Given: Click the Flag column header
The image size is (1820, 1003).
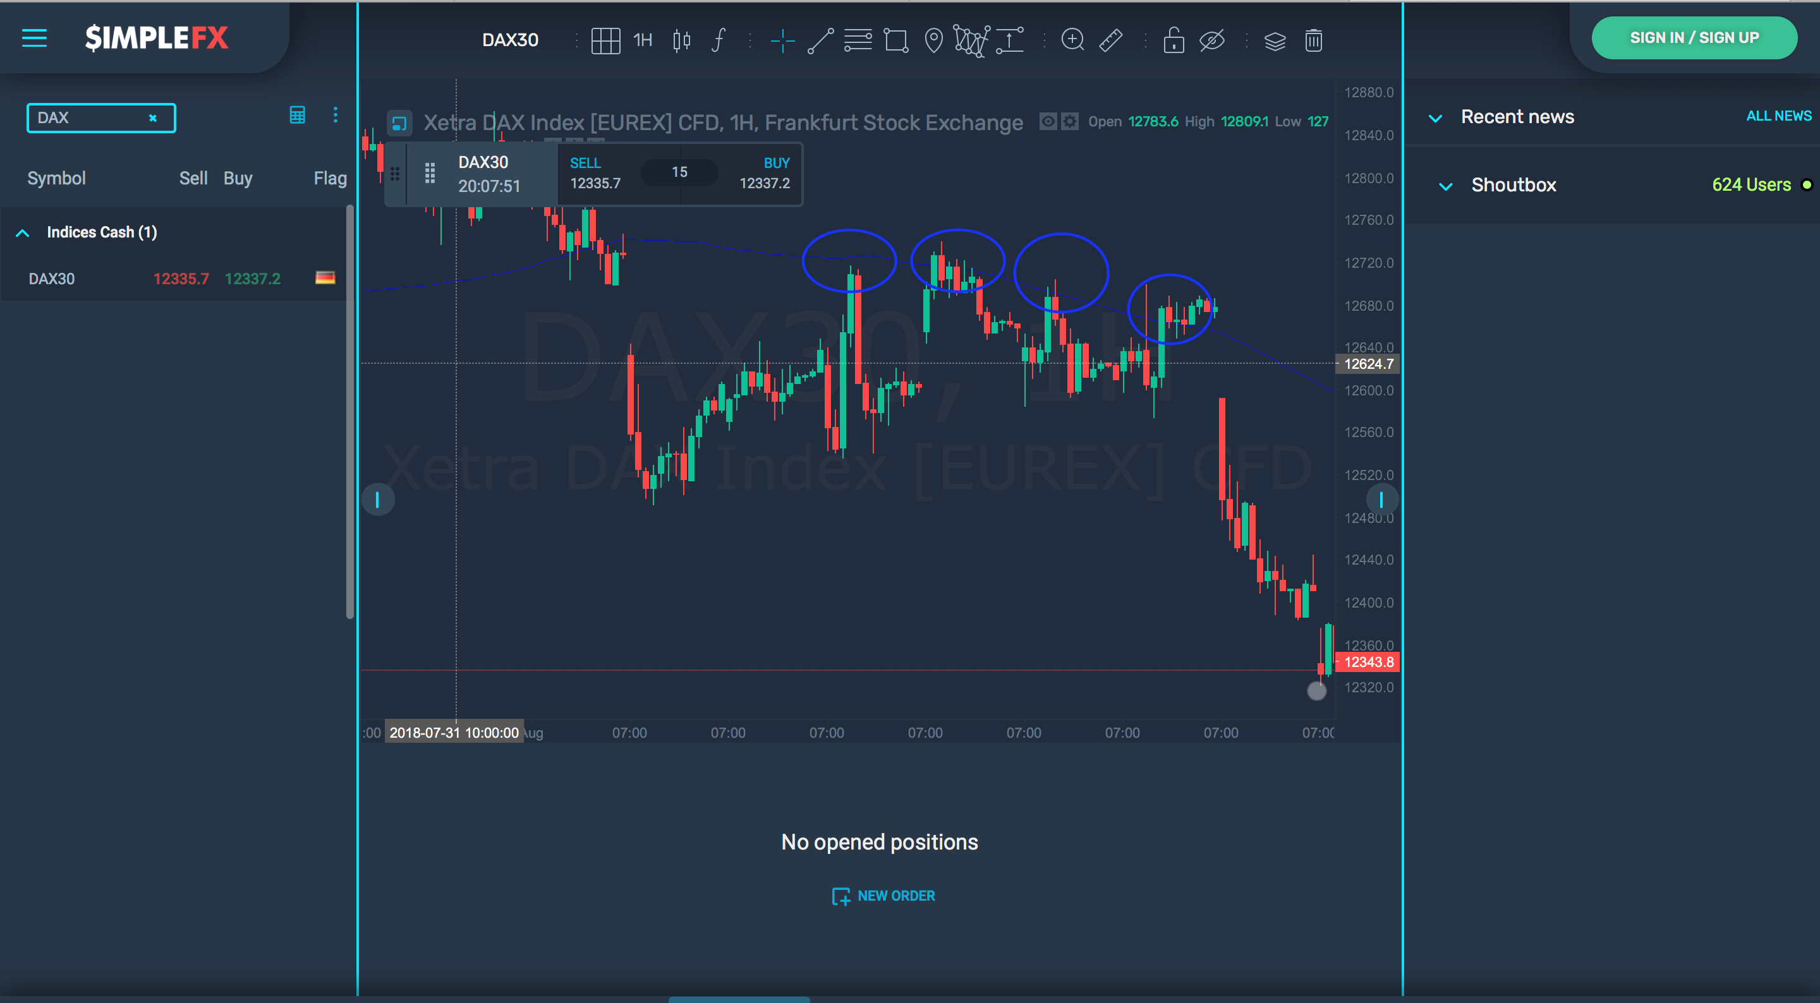Looking at the screenshot, I should 330,179.
